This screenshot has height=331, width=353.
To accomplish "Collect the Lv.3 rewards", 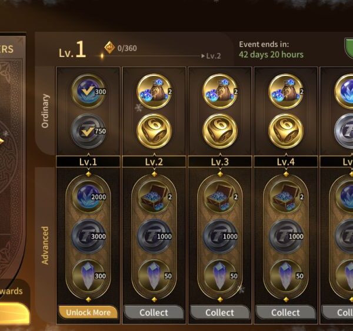I will 219,312.
